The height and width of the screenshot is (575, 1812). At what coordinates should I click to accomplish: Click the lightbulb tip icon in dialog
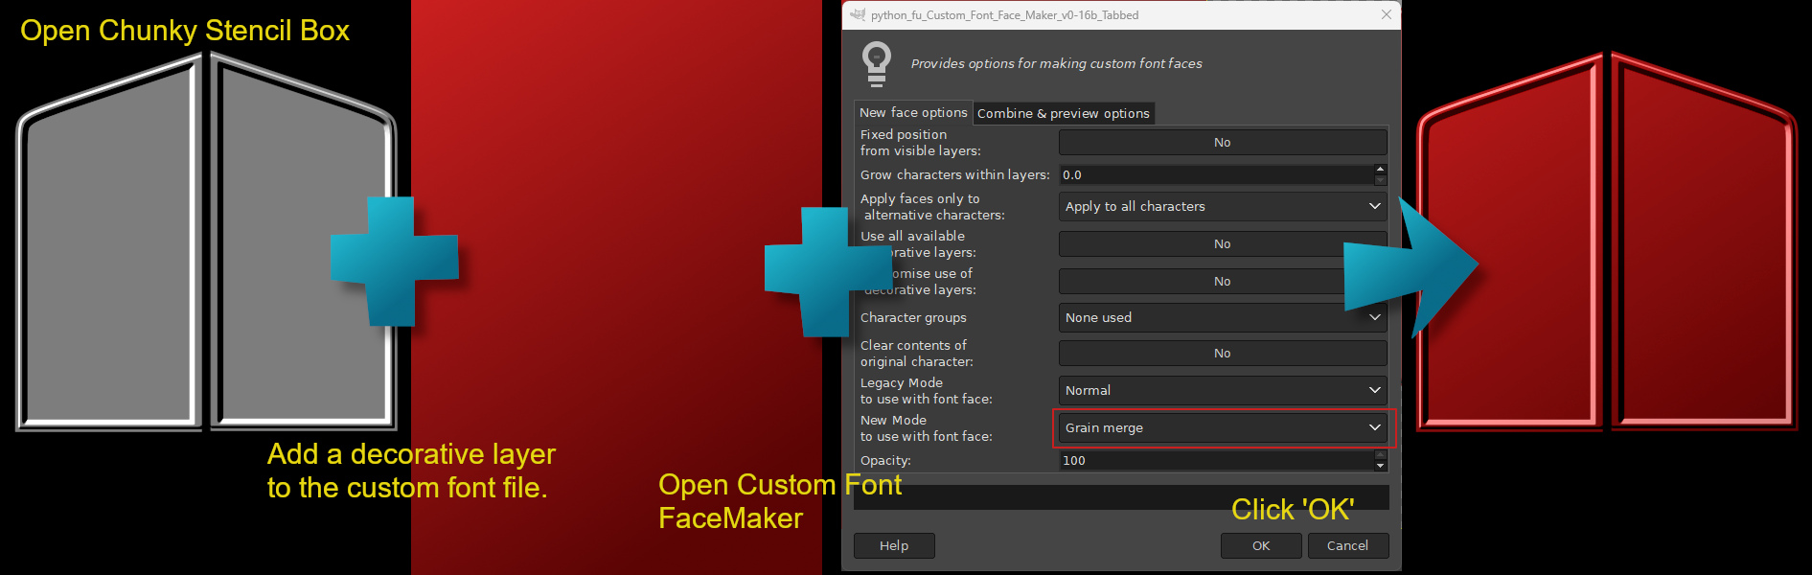876,64
